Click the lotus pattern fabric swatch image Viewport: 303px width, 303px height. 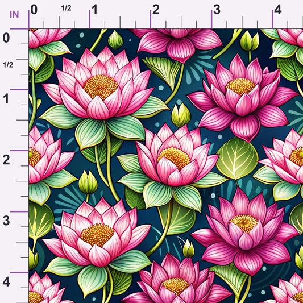coord(166,166)
